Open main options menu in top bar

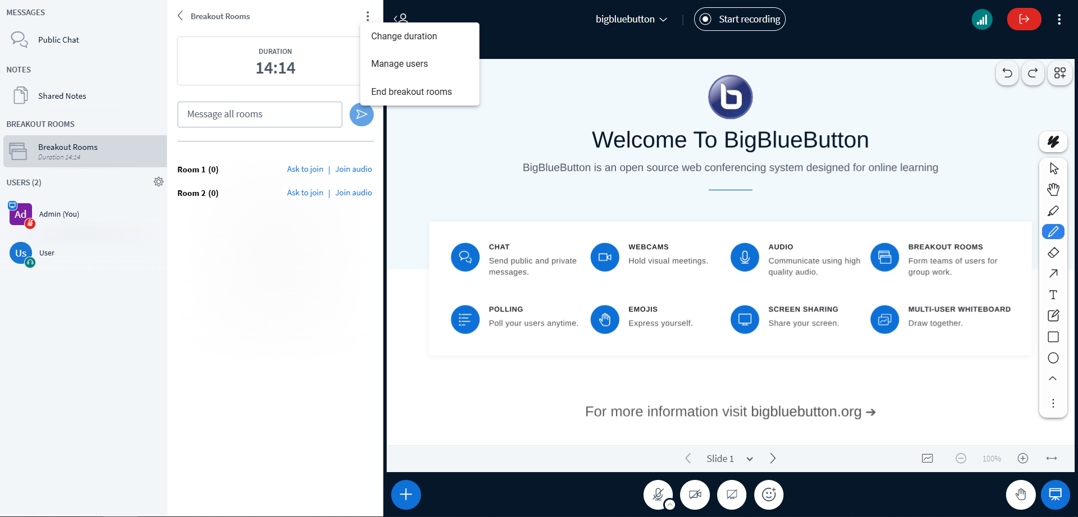point(1059,19)
